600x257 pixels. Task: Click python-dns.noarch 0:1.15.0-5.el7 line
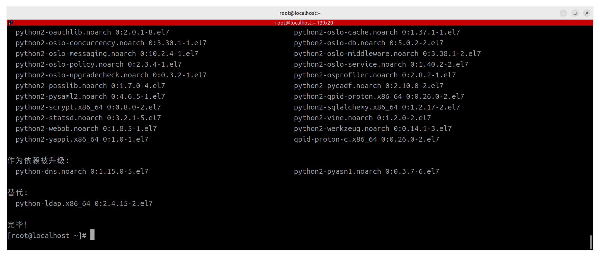[x=82, y=171]
